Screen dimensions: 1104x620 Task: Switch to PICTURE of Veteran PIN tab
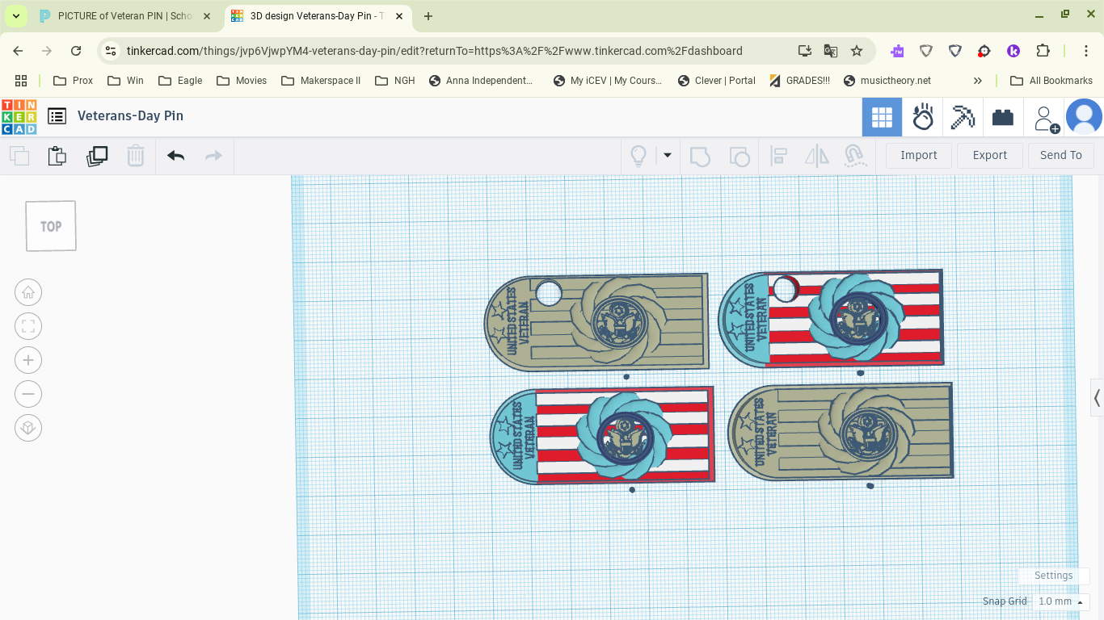click(124, 15)
